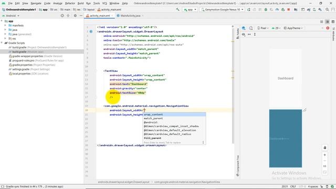Click Attach Debugger to Android Process icon
This screenshot has width=336, height=189.
coord(283,9)
